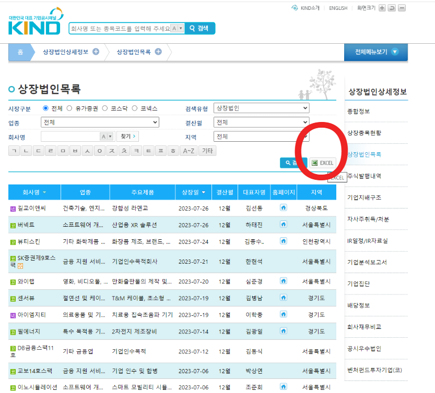
Task: Click plus icon beside 상장법인상세정보 breadcrumb
Action: point(96,52)
